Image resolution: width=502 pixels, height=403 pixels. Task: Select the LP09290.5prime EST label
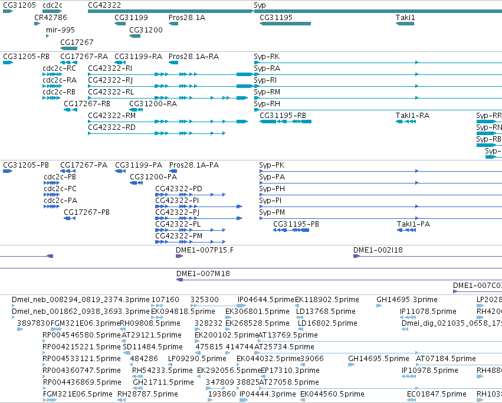pyautogui.click(x=197, y=359)
